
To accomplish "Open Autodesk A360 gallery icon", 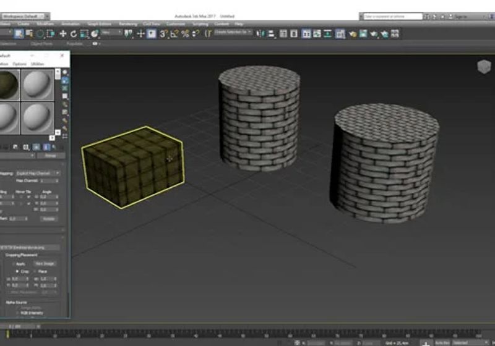I will pyautogui.click(x=395, y=34).
